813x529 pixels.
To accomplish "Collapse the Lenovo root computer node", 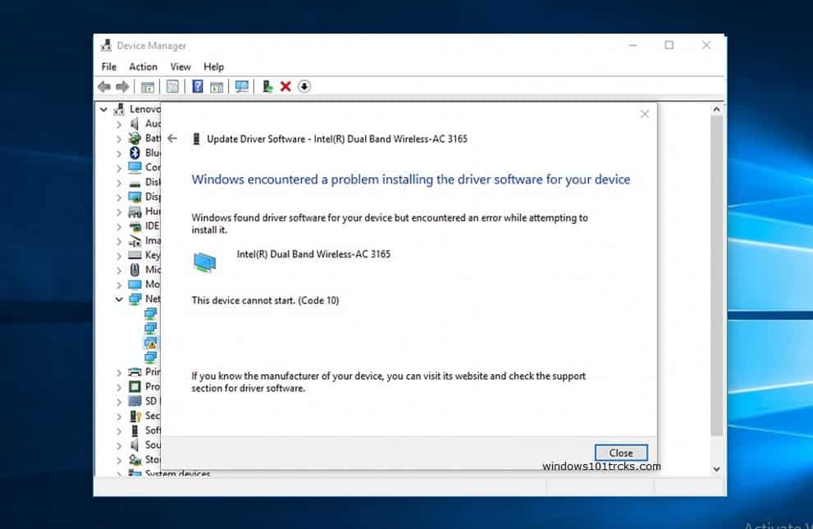I will tap(103, 109).
